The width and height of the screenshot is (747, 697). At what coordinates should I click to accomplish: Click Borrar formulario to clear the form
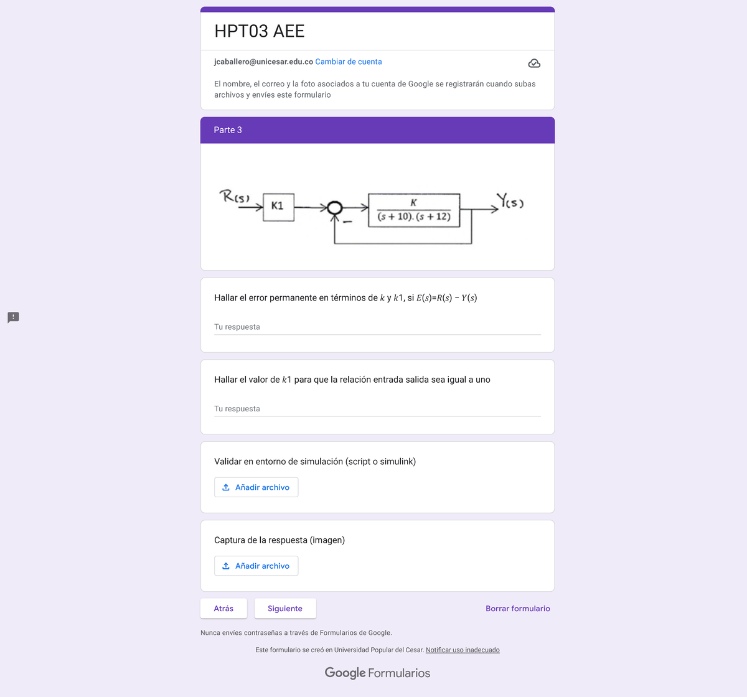(517, 609)
